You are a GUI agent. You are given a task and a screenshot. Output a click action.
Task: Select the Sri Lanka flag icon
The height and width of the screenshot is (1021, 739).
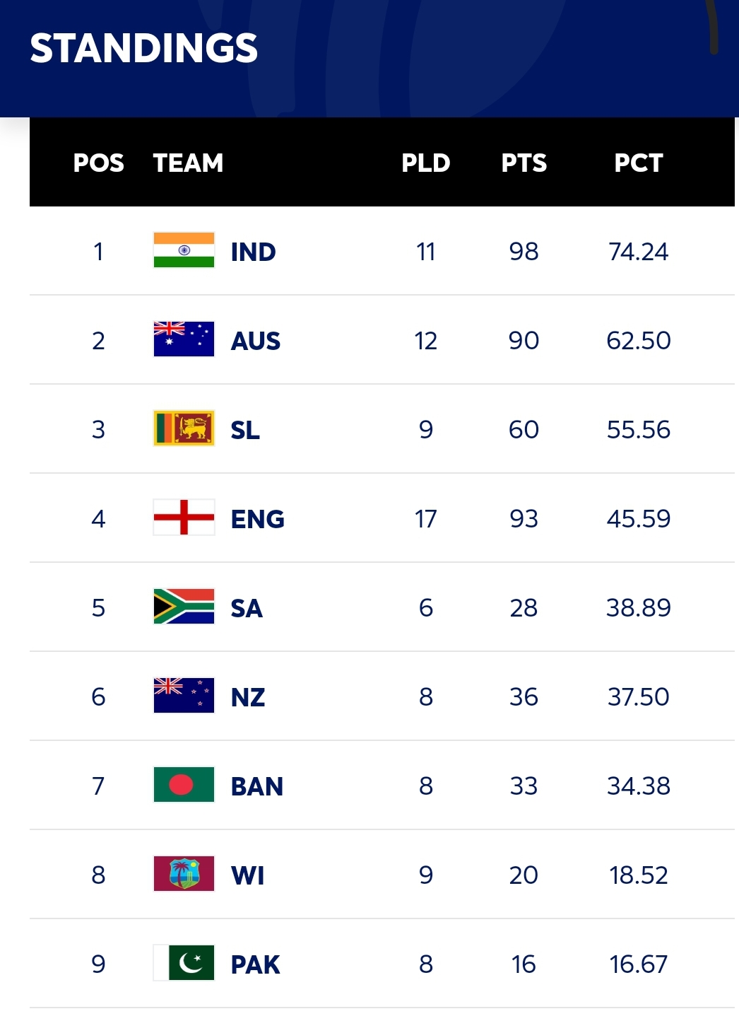coord(184,428)
